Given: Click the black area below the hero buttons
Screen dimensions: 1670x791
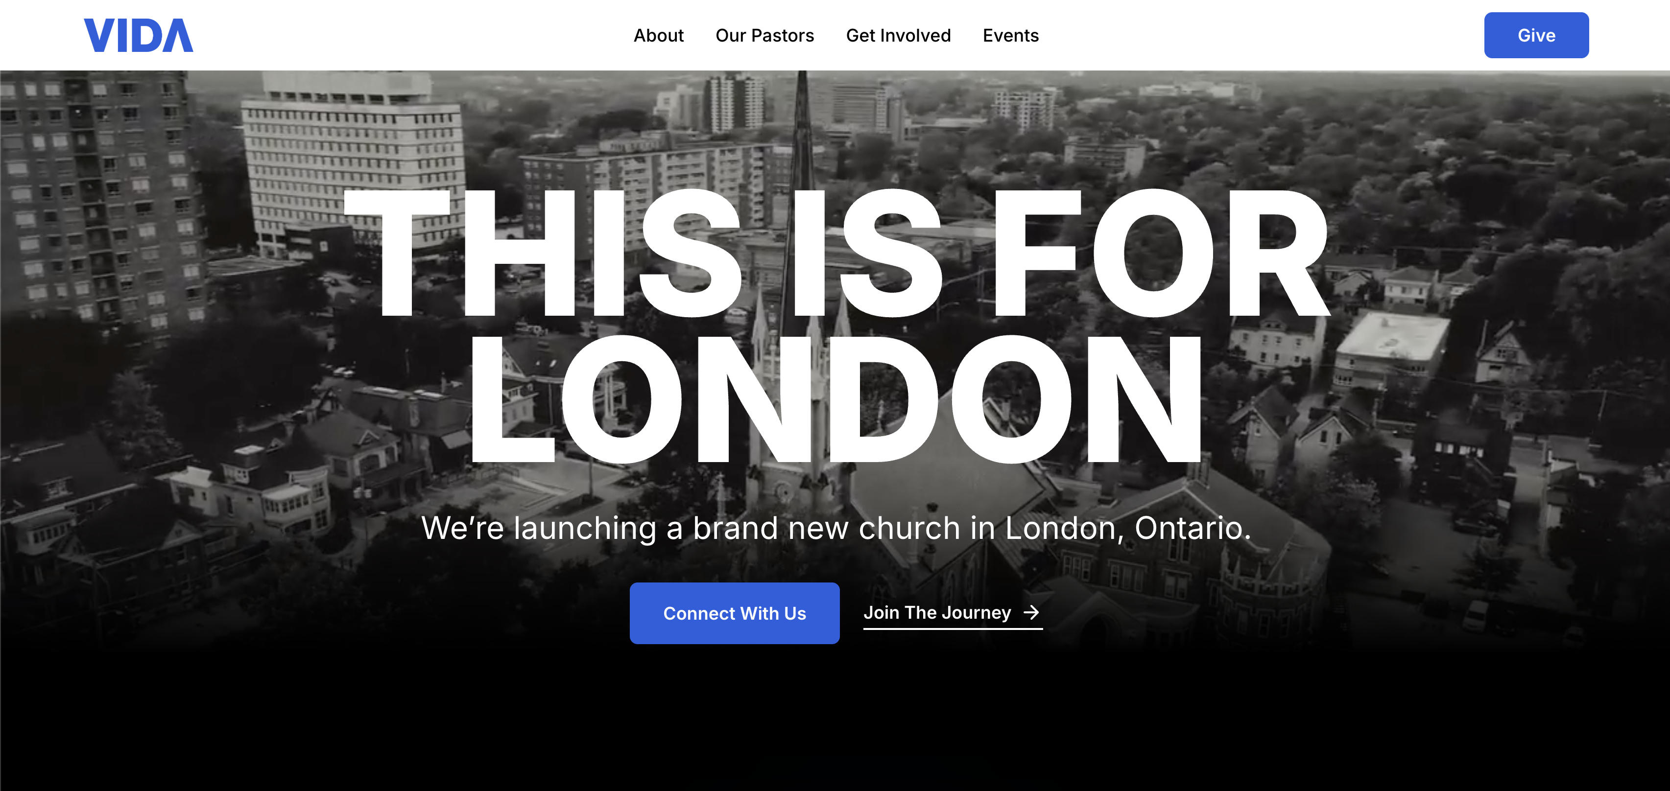Looking at the screenshot, I should tap(835, 719).
